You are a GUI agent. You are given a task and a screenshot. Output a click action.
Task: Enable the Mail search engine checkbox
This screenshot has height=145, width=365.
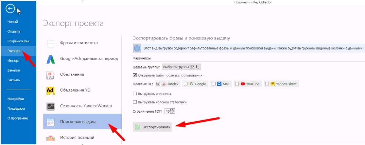[214, 84]
